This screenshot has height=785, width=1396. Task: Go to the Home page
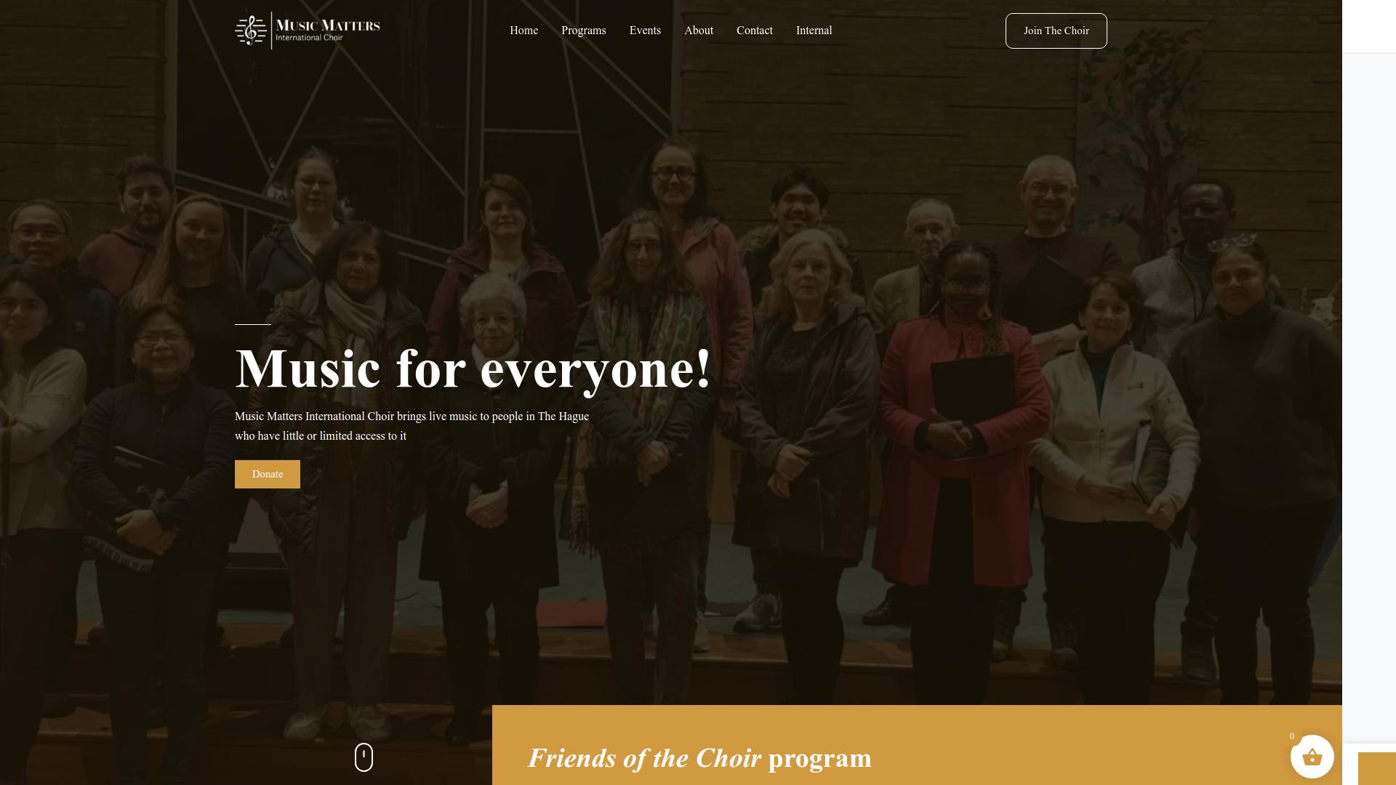point(523,31)
